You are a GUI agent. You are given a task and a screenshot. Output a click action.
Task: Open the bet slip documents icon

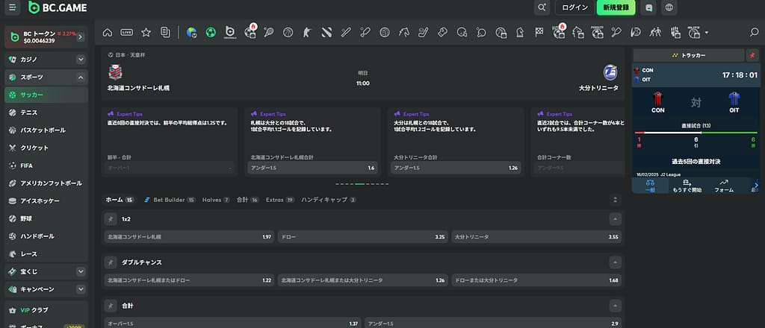point(165,33)
